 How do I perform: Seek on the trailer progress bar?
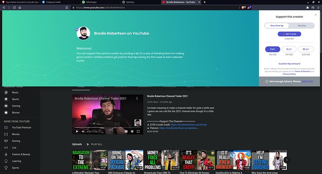coord(107,127)
